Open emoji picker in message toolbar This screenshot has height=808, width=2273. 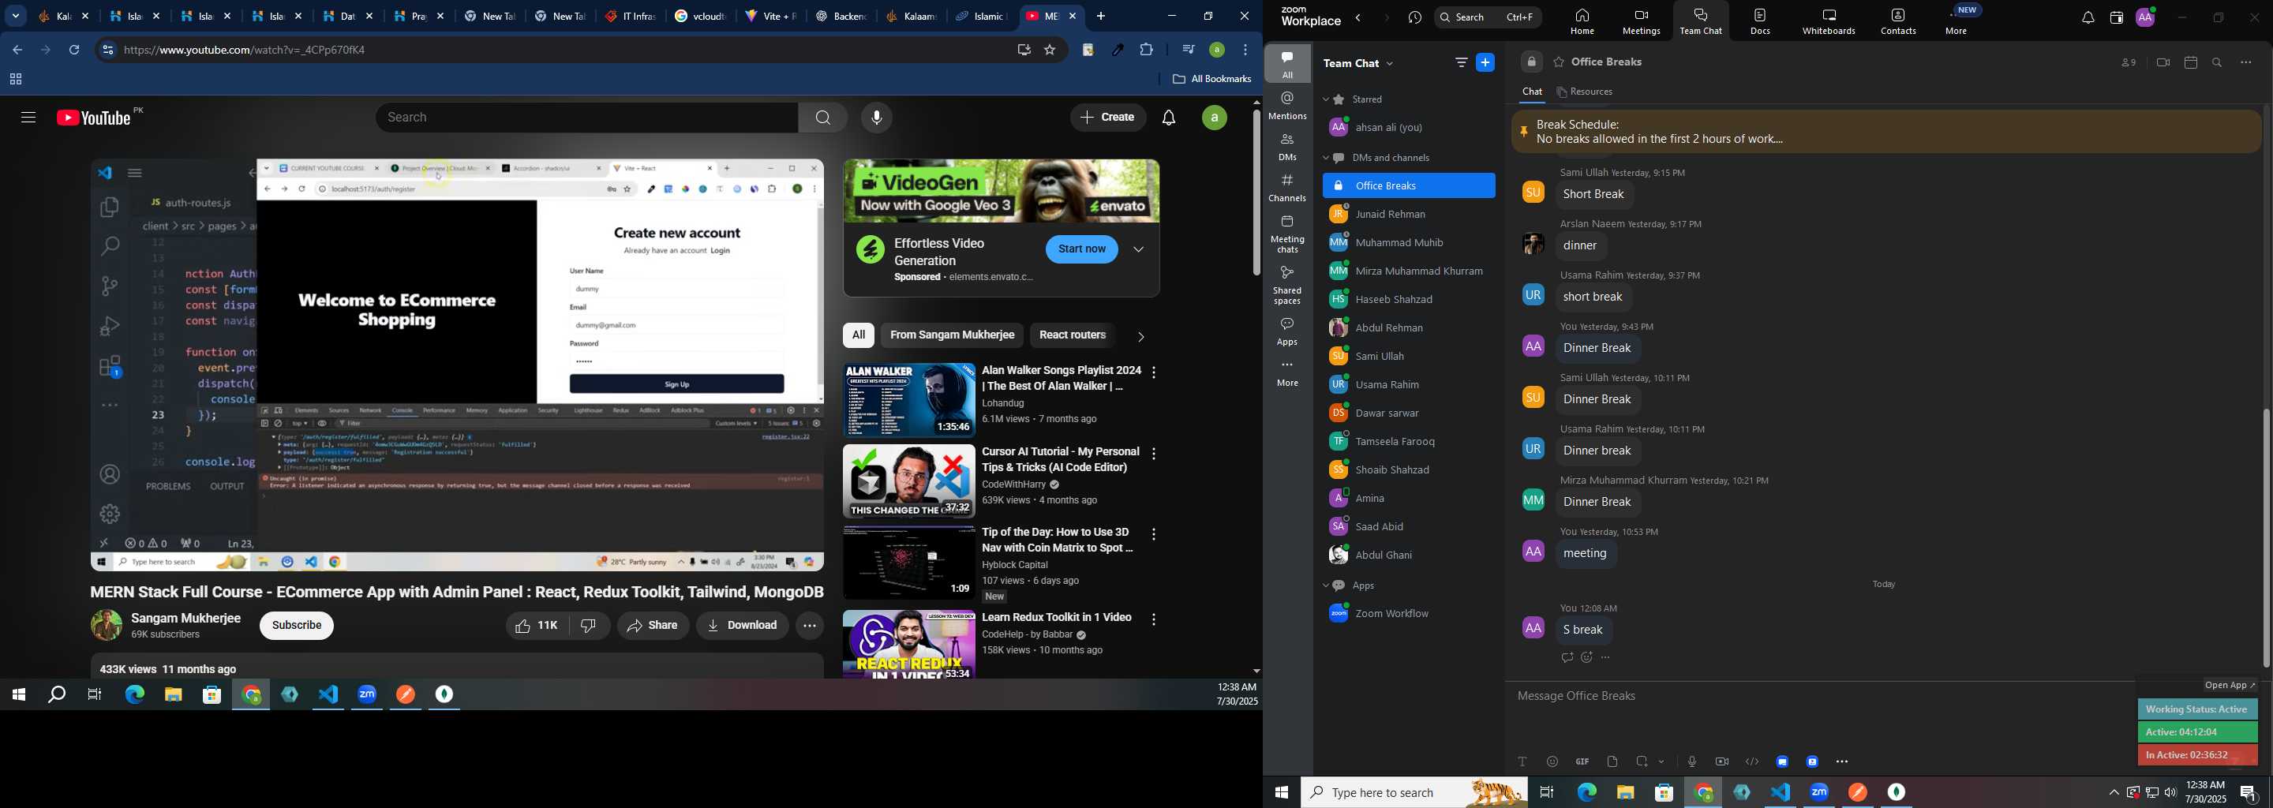pos(1552,761)
